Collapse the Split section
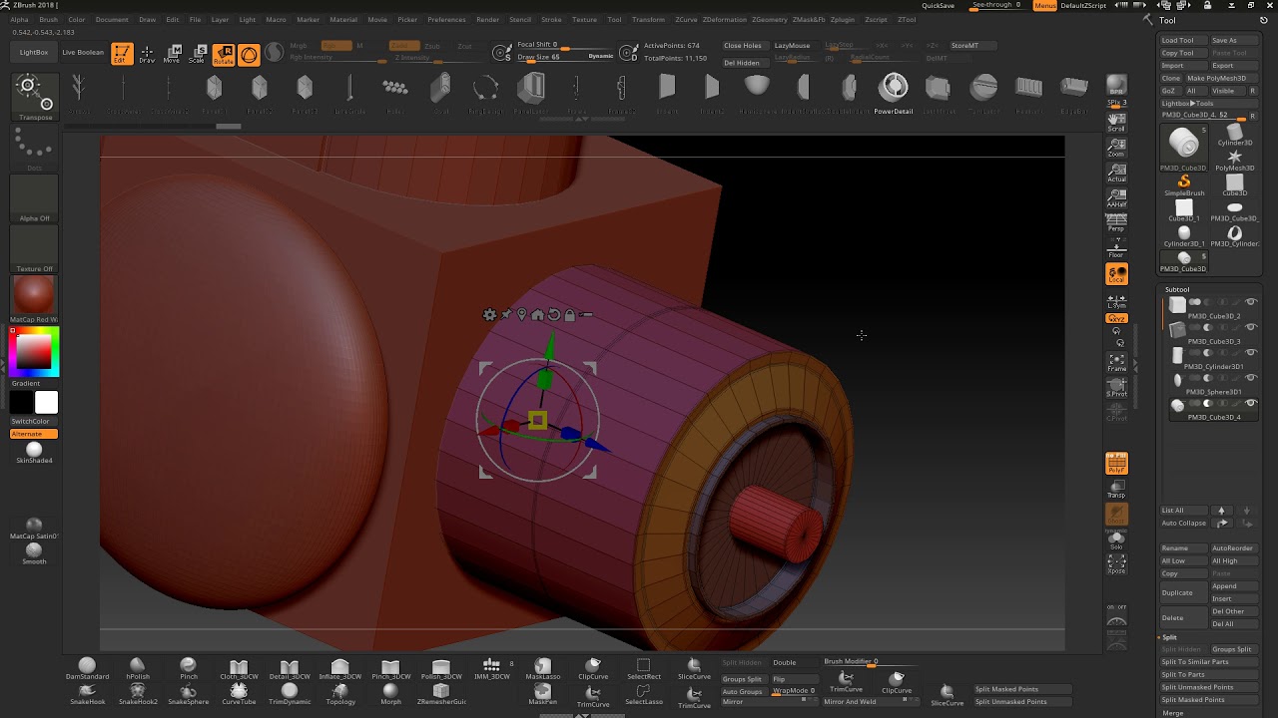This screenshot has width=1278, height=718. coord(1169,637)
